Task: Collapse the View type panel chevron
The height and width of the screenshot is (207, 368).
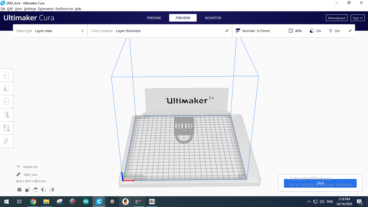Action: [x=82, y=31]
